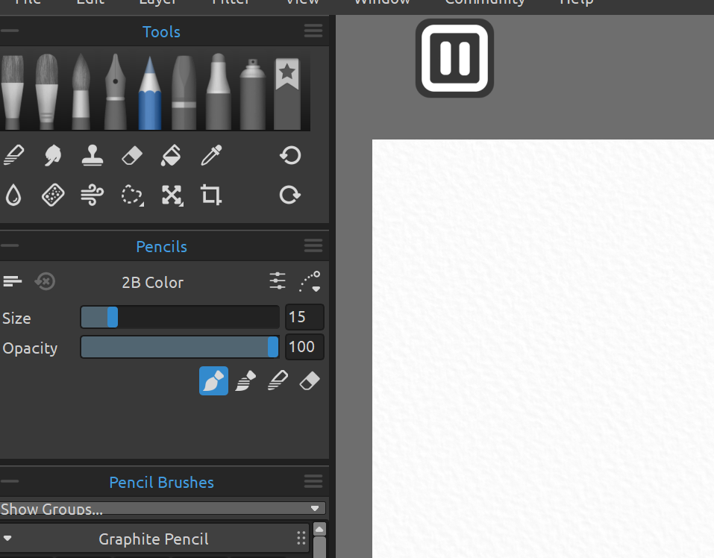Collapse the Pencil Brushes panel
This screenshot has width=714, height=558.
pyautogui.click(x=10, y=481)
